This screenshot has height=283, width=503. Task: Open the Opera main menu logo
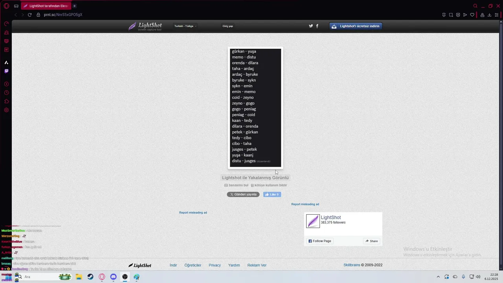click(x=6, y=6)
